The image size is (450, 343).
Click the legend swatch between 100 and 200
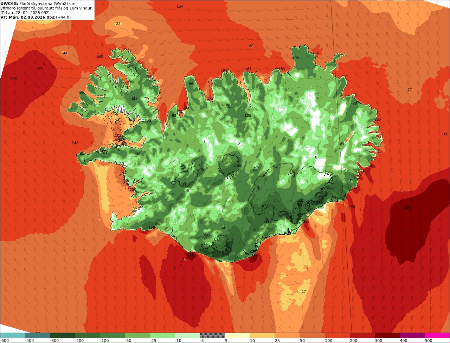coord(337,335)
